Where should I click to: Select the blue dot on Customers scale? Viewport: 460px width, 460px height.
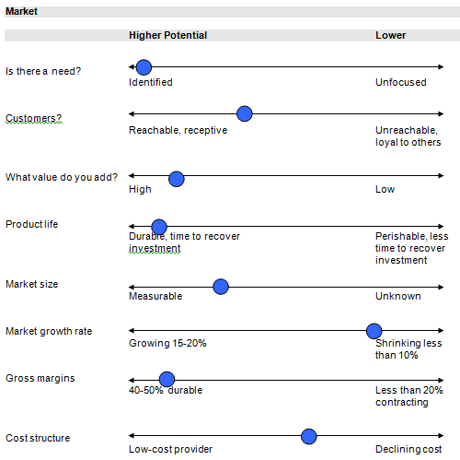pyautogui.click(x=245, y=113)
